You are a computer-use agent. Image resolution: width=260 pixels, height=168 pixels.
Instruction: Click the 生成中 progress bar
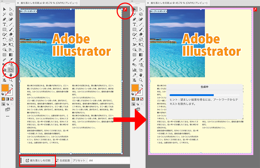click(x=204, y=95)
